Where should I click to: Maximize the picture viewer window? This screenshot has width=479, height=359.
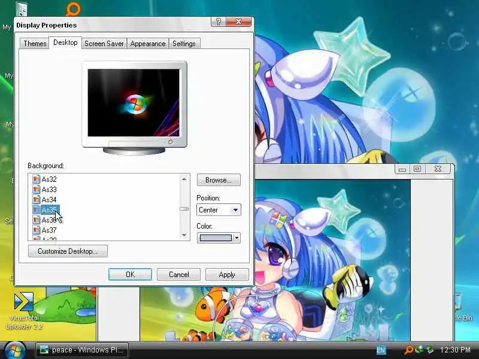417,169
